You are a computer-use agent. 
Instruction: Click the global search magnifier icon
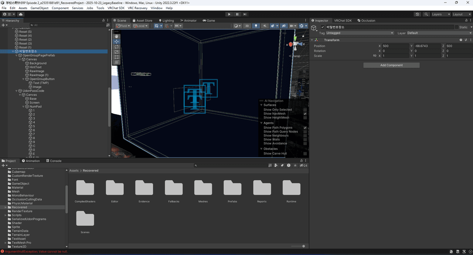(426, 14)
